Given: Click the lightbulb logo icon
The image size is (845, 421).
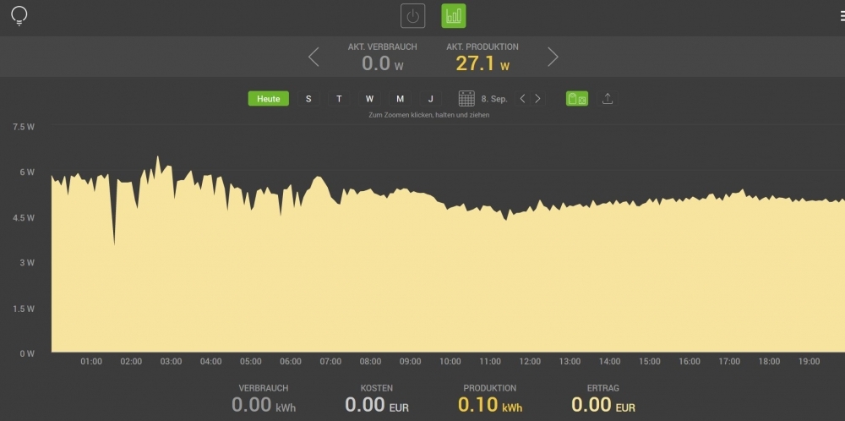Looking at the screenshot, I should 18,16.
